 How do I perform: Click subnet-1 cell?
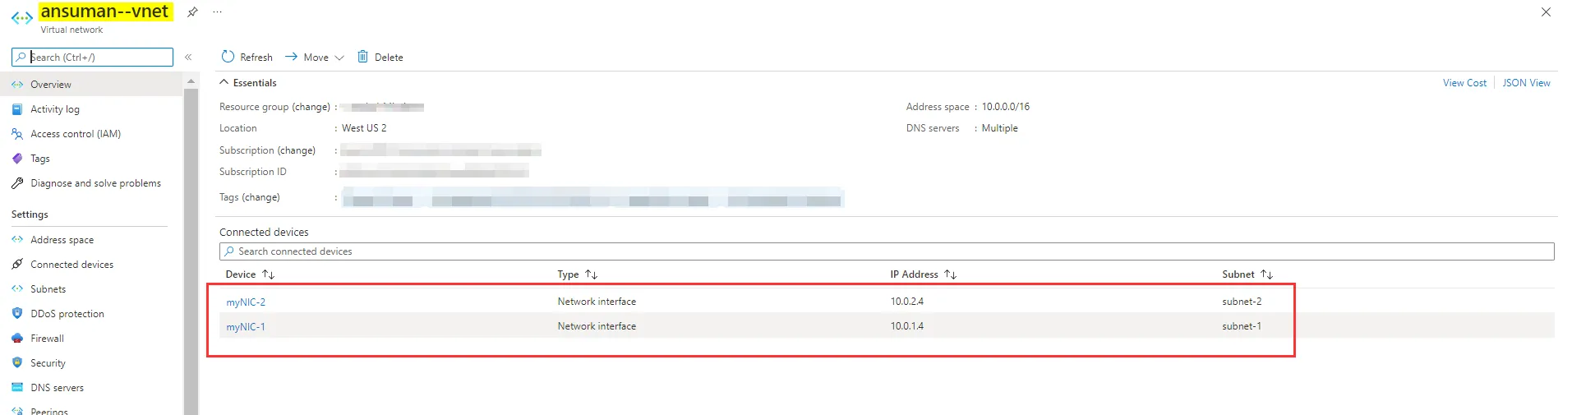click(1242, 326)
